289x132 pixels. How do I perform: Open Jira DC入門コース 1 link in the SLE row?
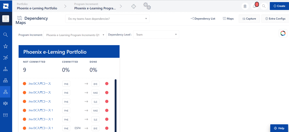41,119
